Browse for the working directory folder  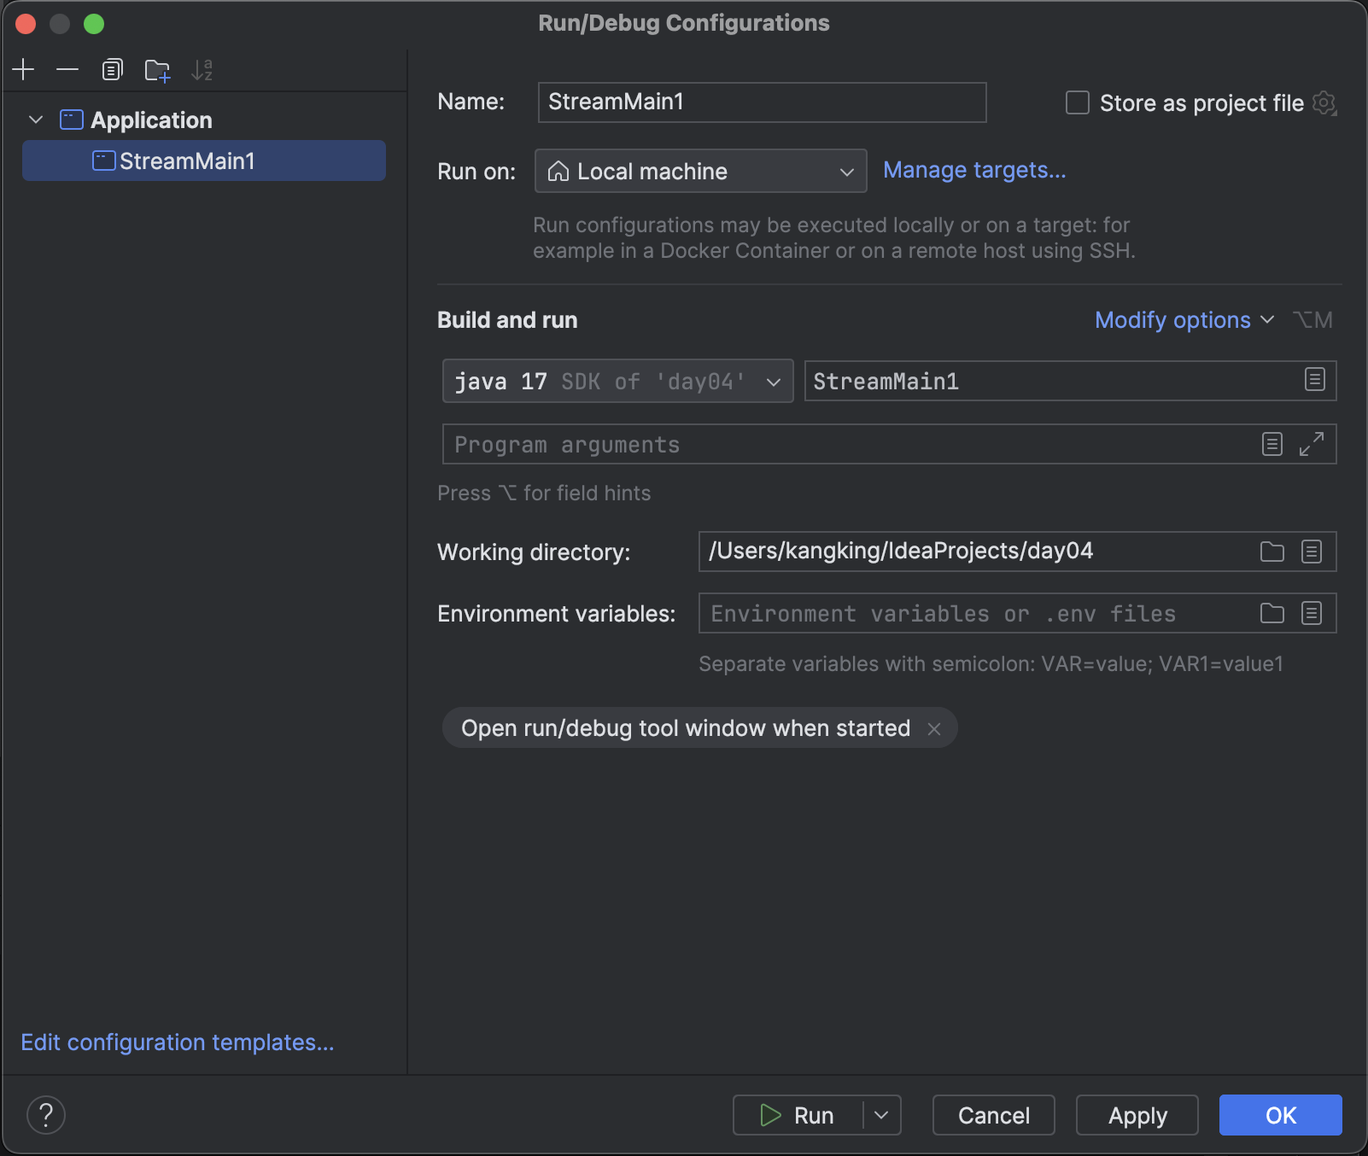(1272, 552)
